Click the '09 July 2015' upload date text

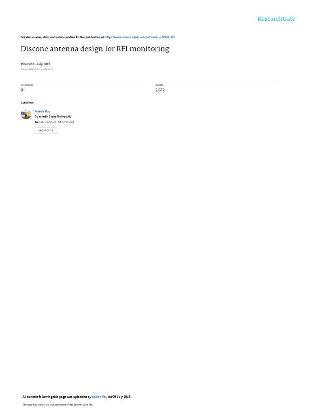pos(121,397)
